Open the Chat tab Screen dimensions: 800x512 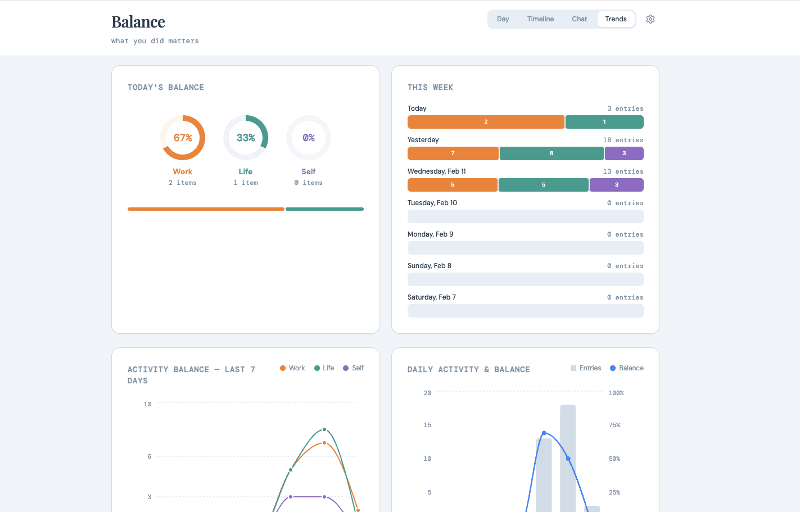coord(580,19)
